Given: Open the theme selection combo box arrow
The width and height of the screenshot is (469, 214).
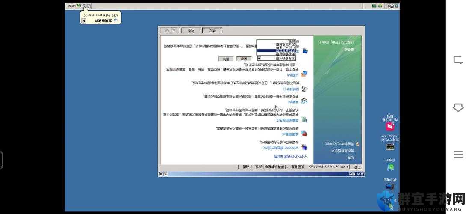Looking at the screenshot, I should 259,58.
